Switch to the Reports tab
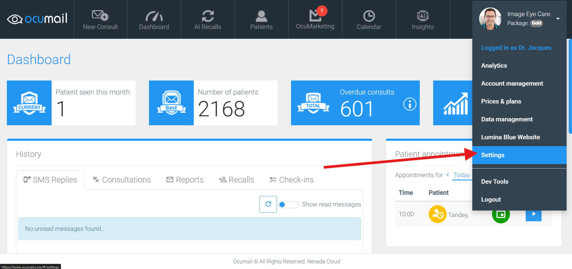The image size is (572, 269). (x=185, y=180)
